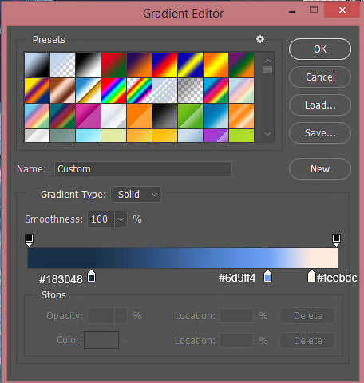This screenshot has height=383, width=364.
Task: Select the transparent rainbow preset
Action: 139,90
